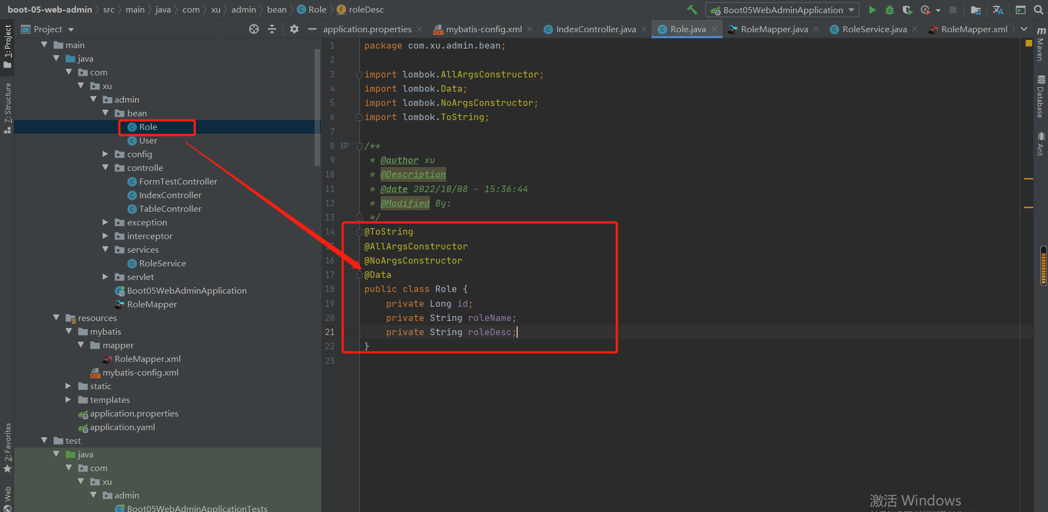Expand the templates folder node
The image size is (1048, 512).
coord(68,400)
